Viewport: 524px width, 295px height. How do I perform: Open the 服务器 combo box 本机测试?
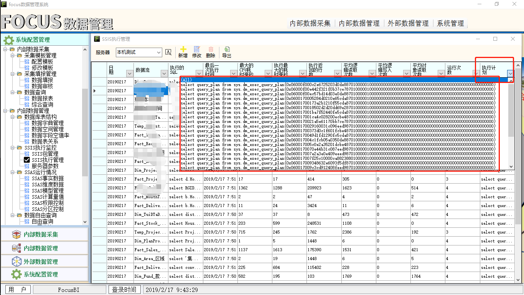(139, 52)
